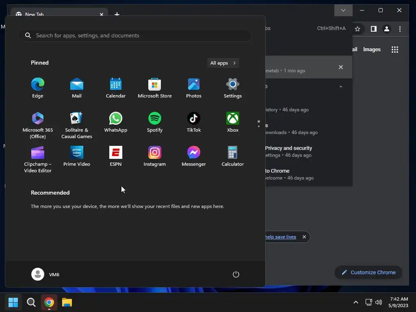The height and width of the screenshot is (312, 416).
Task: Launch Instagram from pinned apps
Action: point(155,156)
